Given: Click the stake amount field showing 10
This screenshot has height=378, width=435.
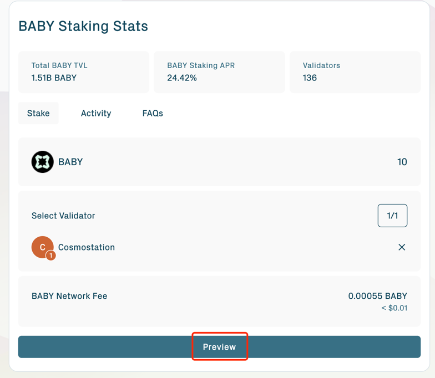Looking at the screenshot, I should [402, 162].
